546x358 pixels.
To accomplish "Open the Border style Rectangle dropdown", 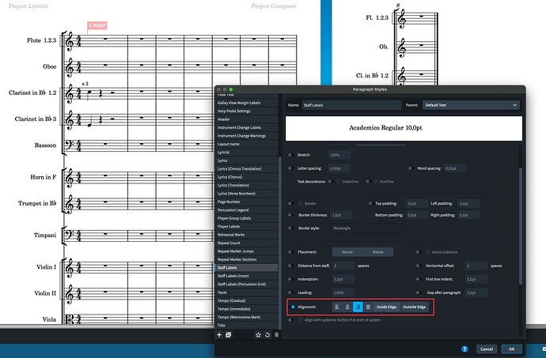I will [x=366, y=228].
